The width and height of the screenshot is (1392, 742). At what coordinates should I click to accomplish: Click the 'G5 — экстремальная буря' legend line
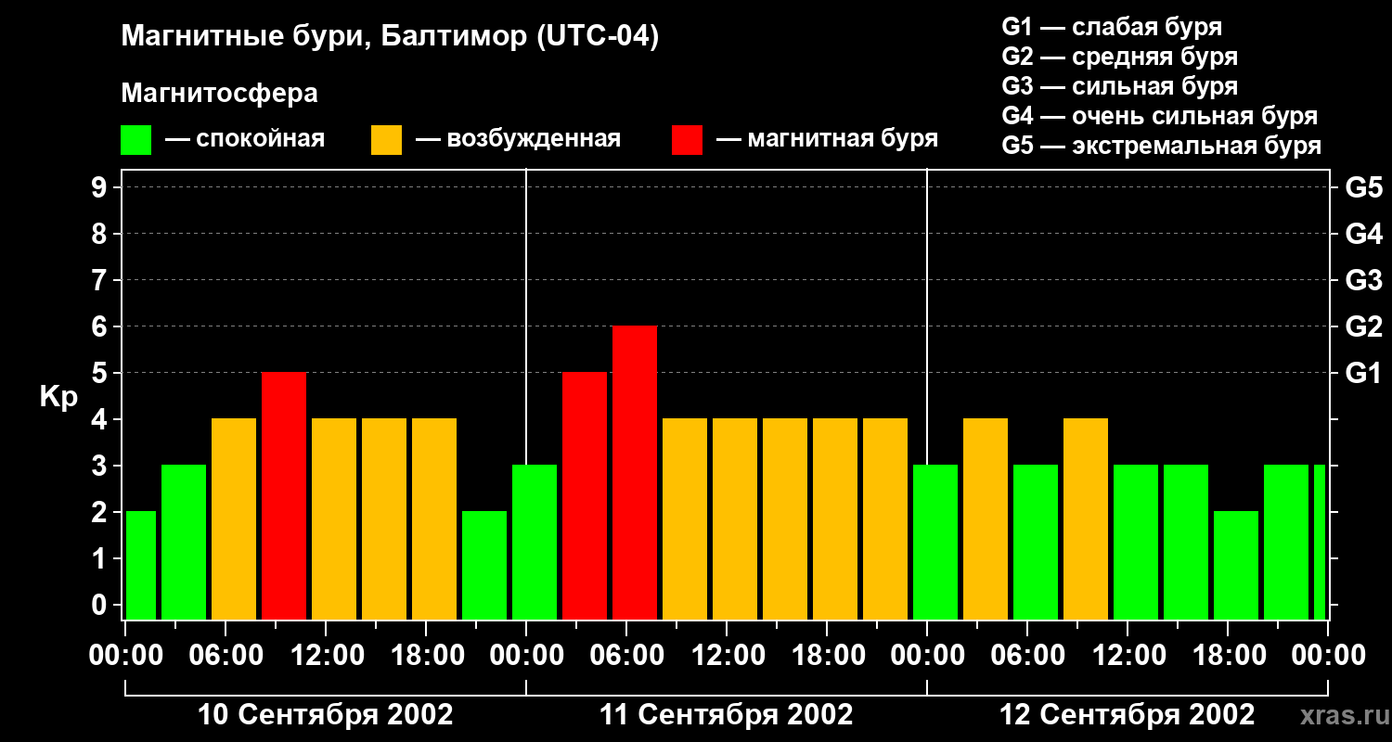click(x=1162, y=146)
